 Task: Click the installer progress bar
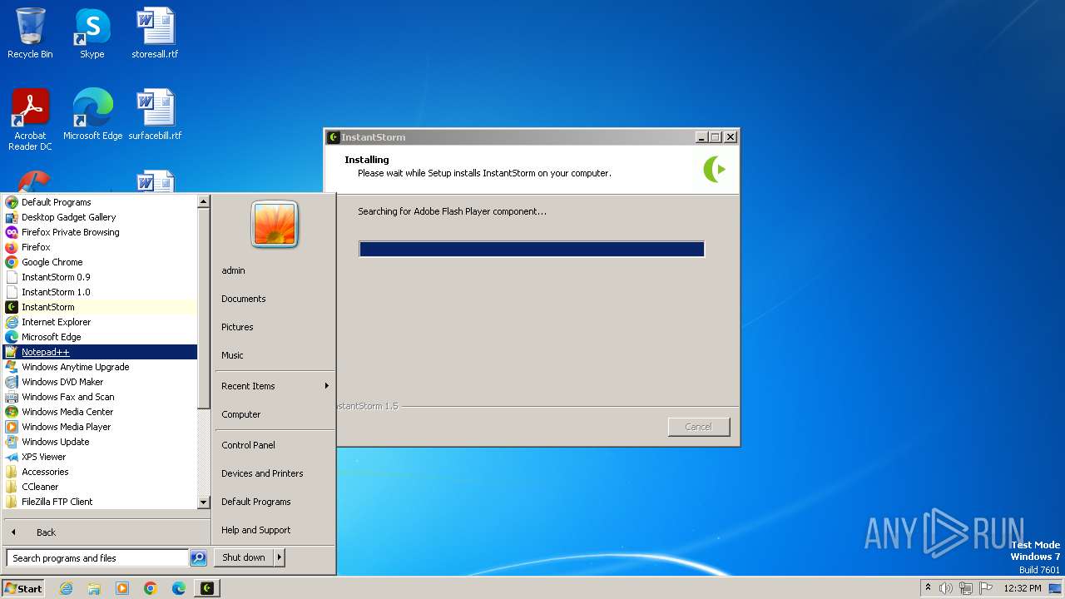pos(532,249)
